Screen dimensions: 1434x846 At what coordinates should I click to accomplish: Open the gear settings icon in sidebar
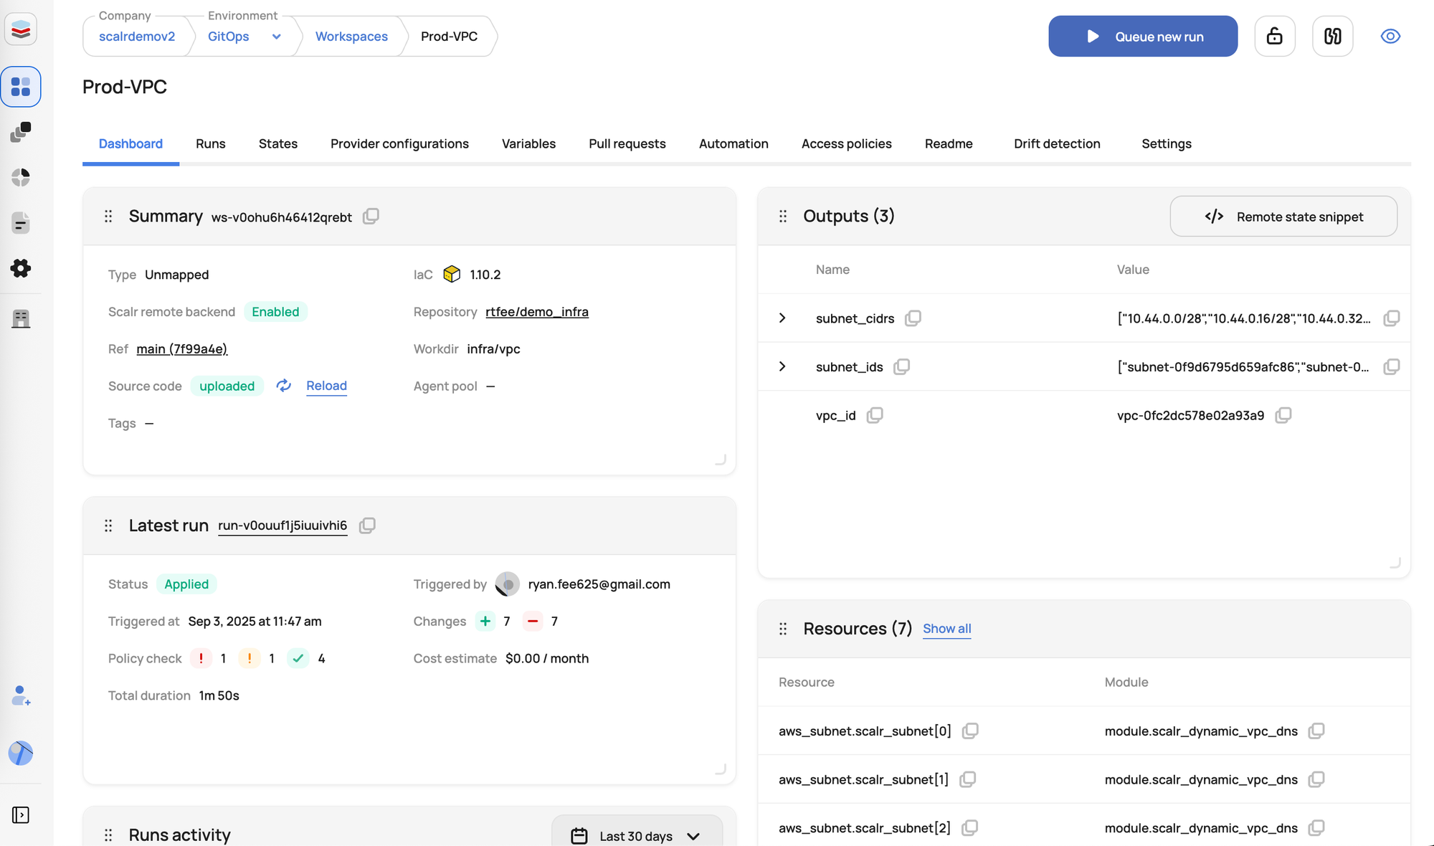coord(21,268)
